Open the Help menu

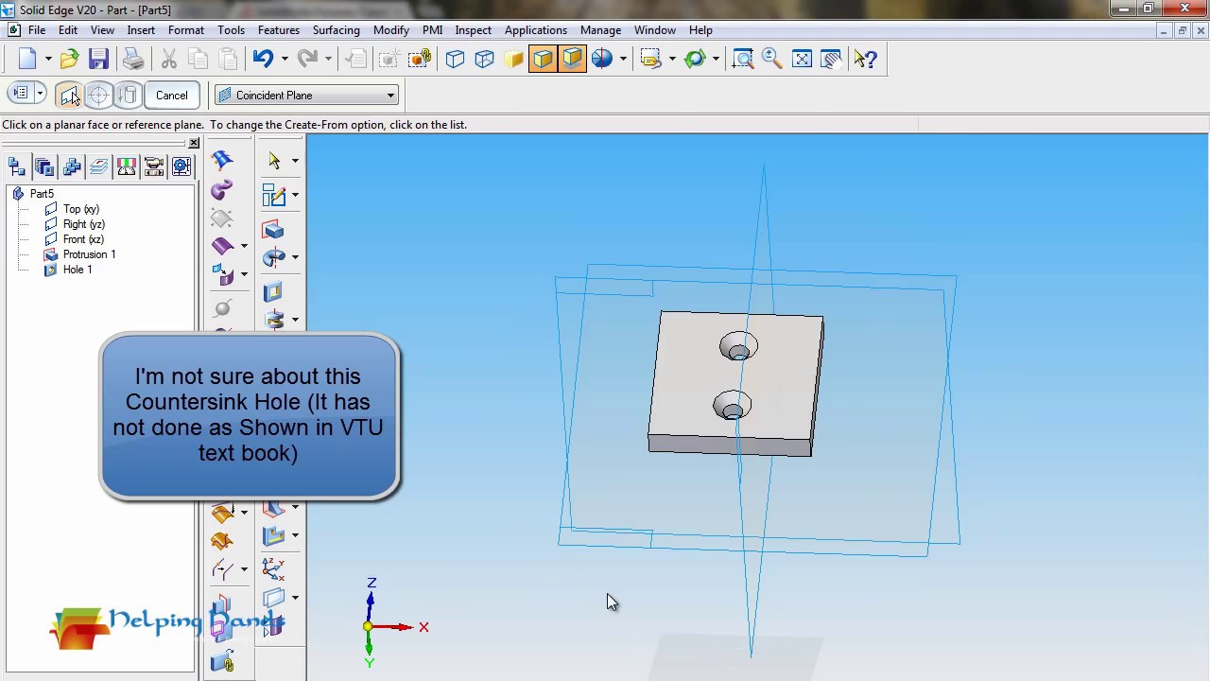tap(700, 30)
